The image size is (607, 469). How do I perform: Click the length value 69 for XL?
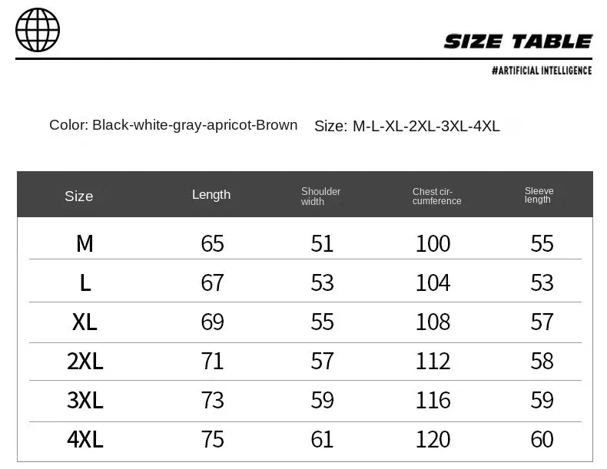[212, 322]
